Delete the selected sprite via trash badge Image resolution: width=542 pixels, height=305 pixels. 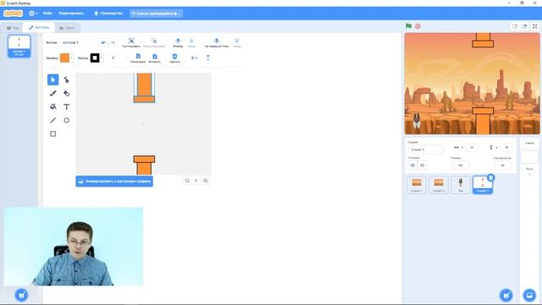[490, 178]
